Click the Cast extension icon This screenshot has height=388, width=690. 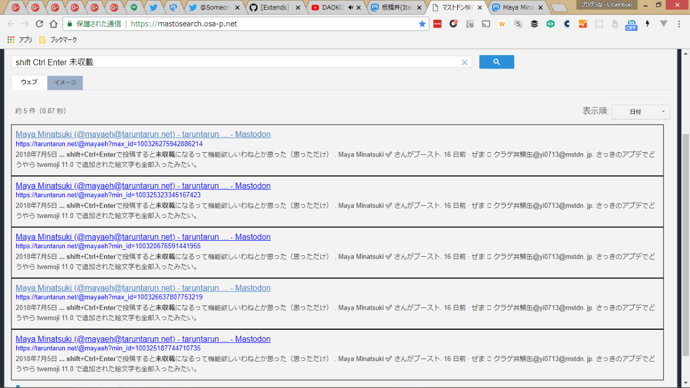point(486,24)
